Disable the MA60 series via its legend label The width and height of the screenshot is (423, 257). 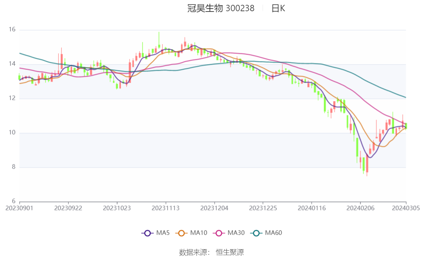pyautogui.click(x=273, y=233)
